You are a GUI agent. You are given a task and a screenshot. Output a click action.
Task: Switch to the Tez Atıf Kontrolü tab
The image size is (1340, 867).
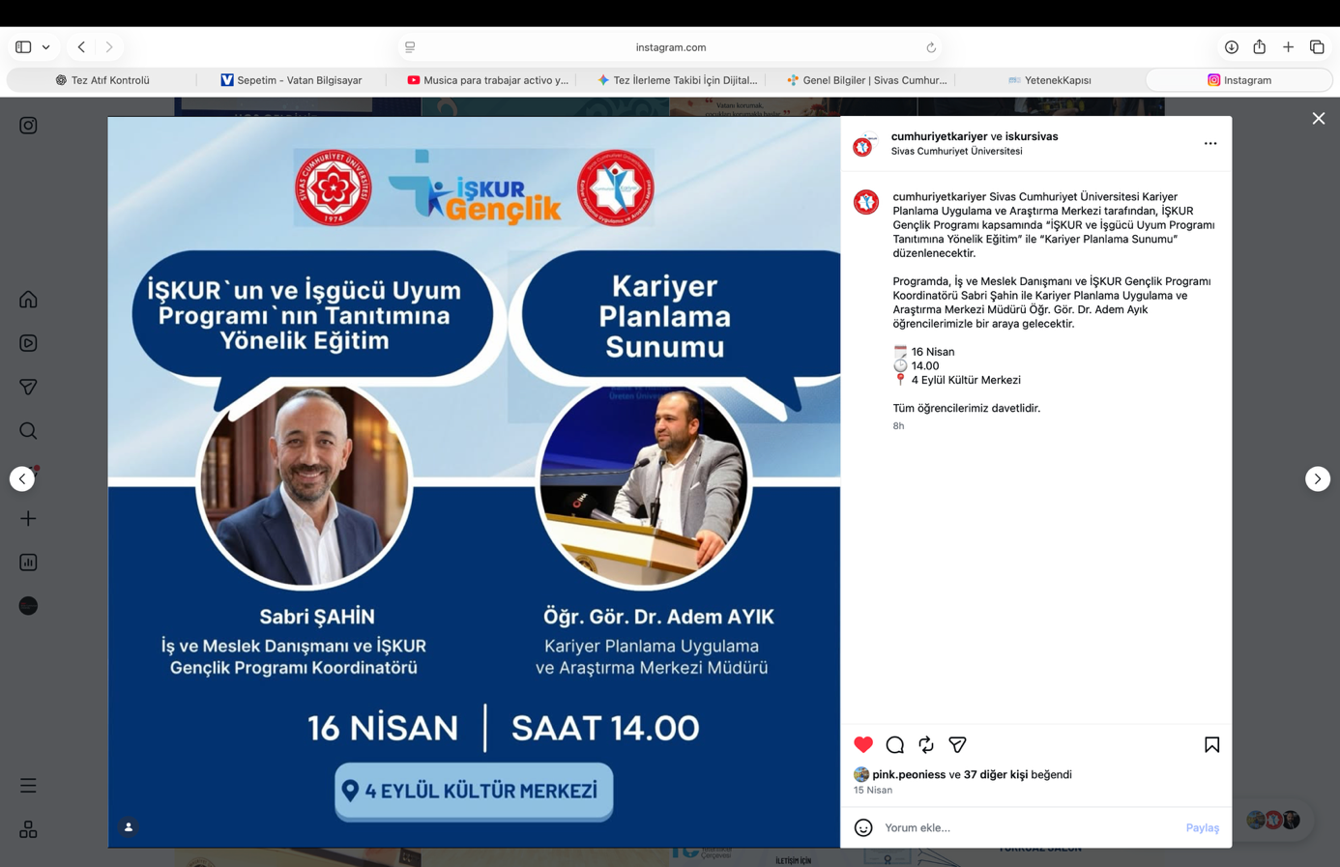(102, 80)
